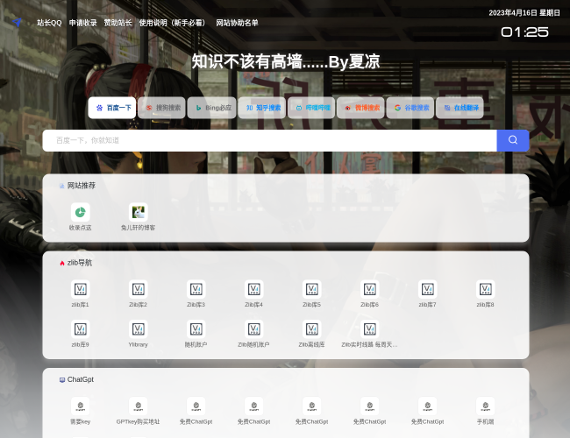Open the 兔儿轩的博客 rabbit icon

pyautogui.click(x=139, y=212)
